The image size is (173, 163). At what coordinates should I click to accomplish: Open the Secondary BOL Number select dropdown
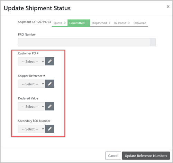point(31,129)
